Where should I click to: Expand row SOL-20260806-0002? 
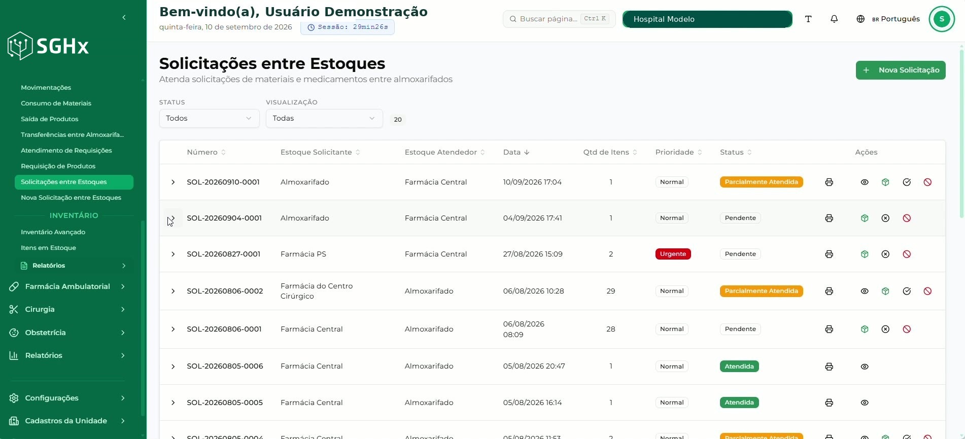pyautogui.click(x=173, y=291)
